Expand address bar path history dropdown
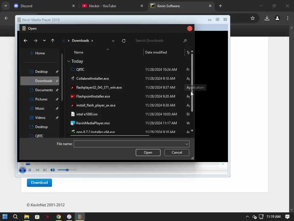This screenshot has height=221, width=294. click(x=113, y=41)
